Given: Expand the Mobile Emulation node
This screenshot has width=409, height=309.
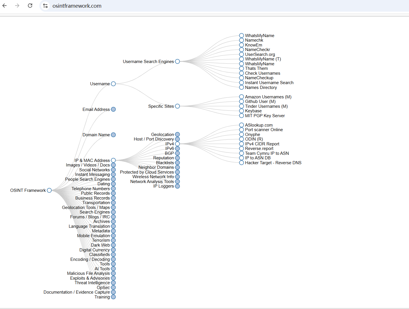Looking at the screenshot, I should point(113,236).
